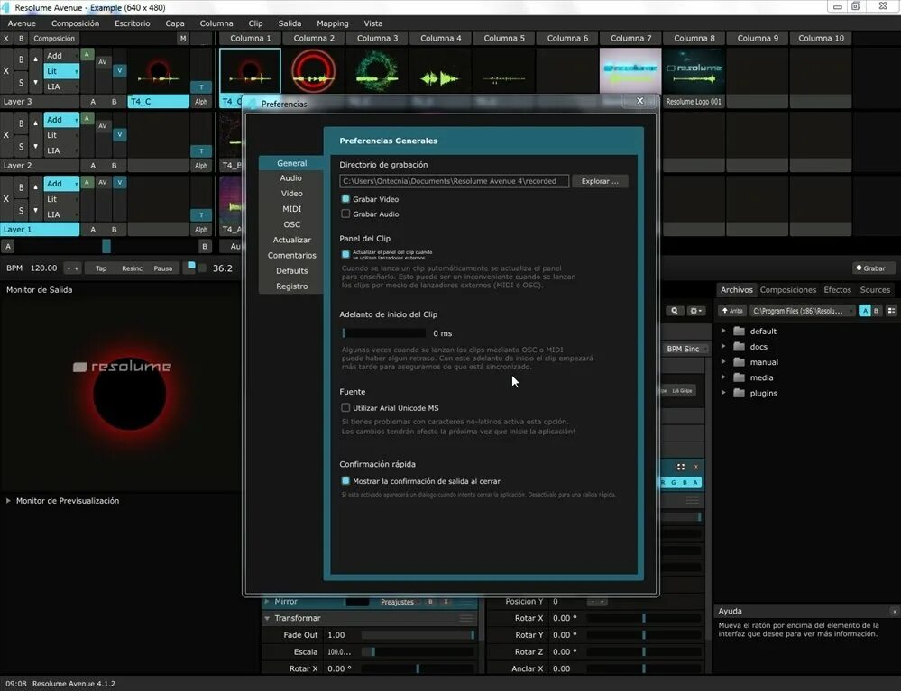Click the Explorar button

tap(600, 181)
